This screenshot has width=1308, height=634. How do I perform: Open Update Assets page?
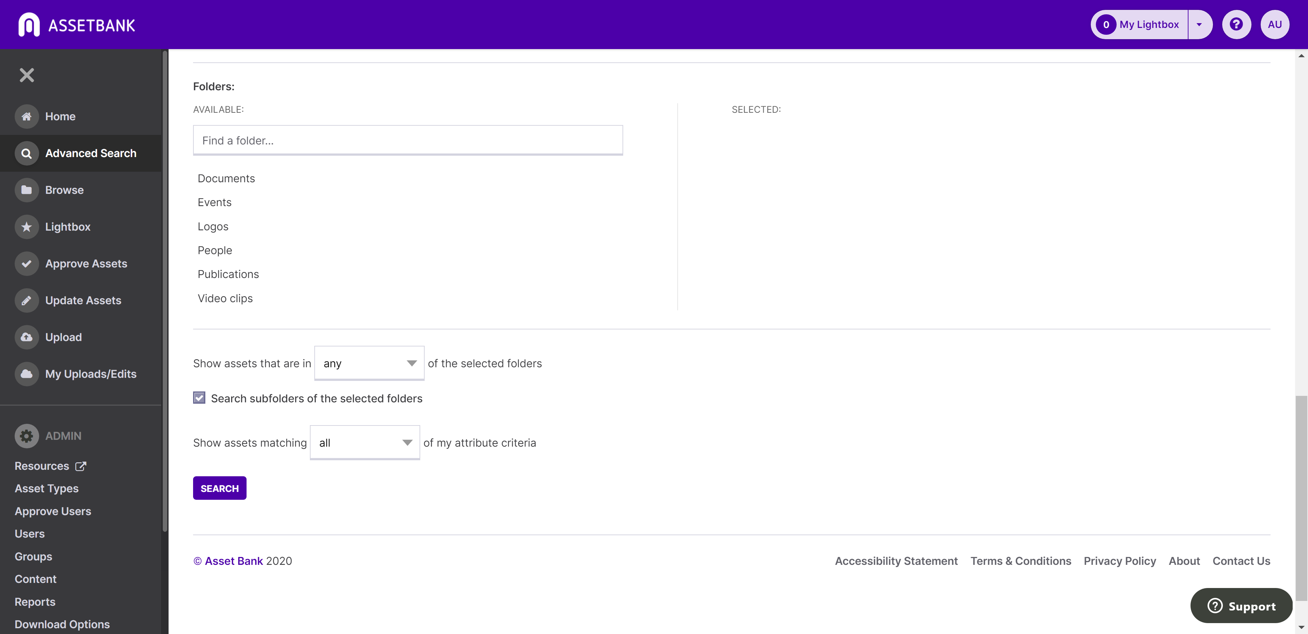[83, 300]
